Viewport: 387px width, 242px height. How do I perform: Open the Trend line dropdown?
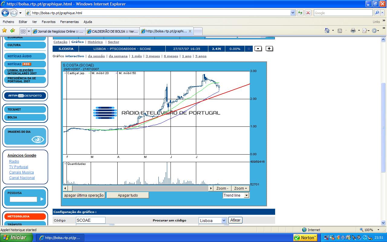click(246, 195)
